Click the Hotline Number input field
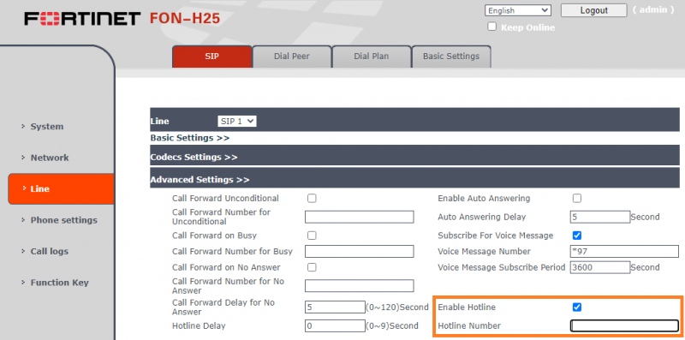 coord(624,326)
